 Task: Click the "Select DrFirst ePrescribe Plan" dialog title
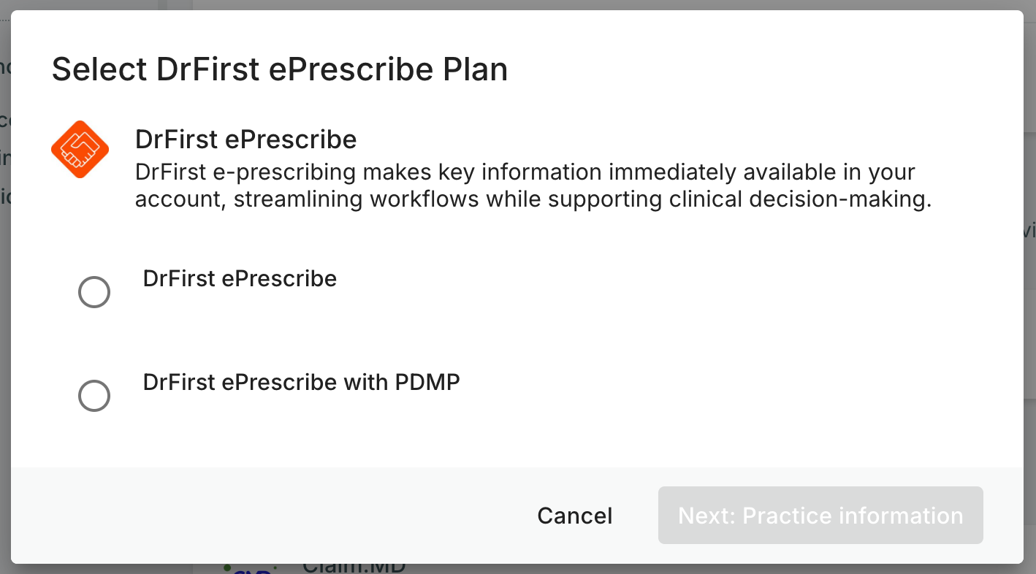(x=280, y=70)
